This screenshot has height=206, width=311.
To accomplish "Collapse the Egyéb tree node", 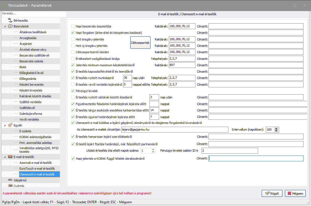I will (x=4, y=125).
